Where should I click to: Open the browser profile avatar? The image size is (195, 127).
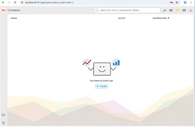[x=185, y=2]
